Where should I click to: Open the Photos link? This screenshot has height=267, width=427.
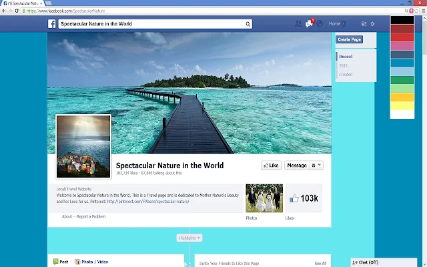tap(252, 218)
